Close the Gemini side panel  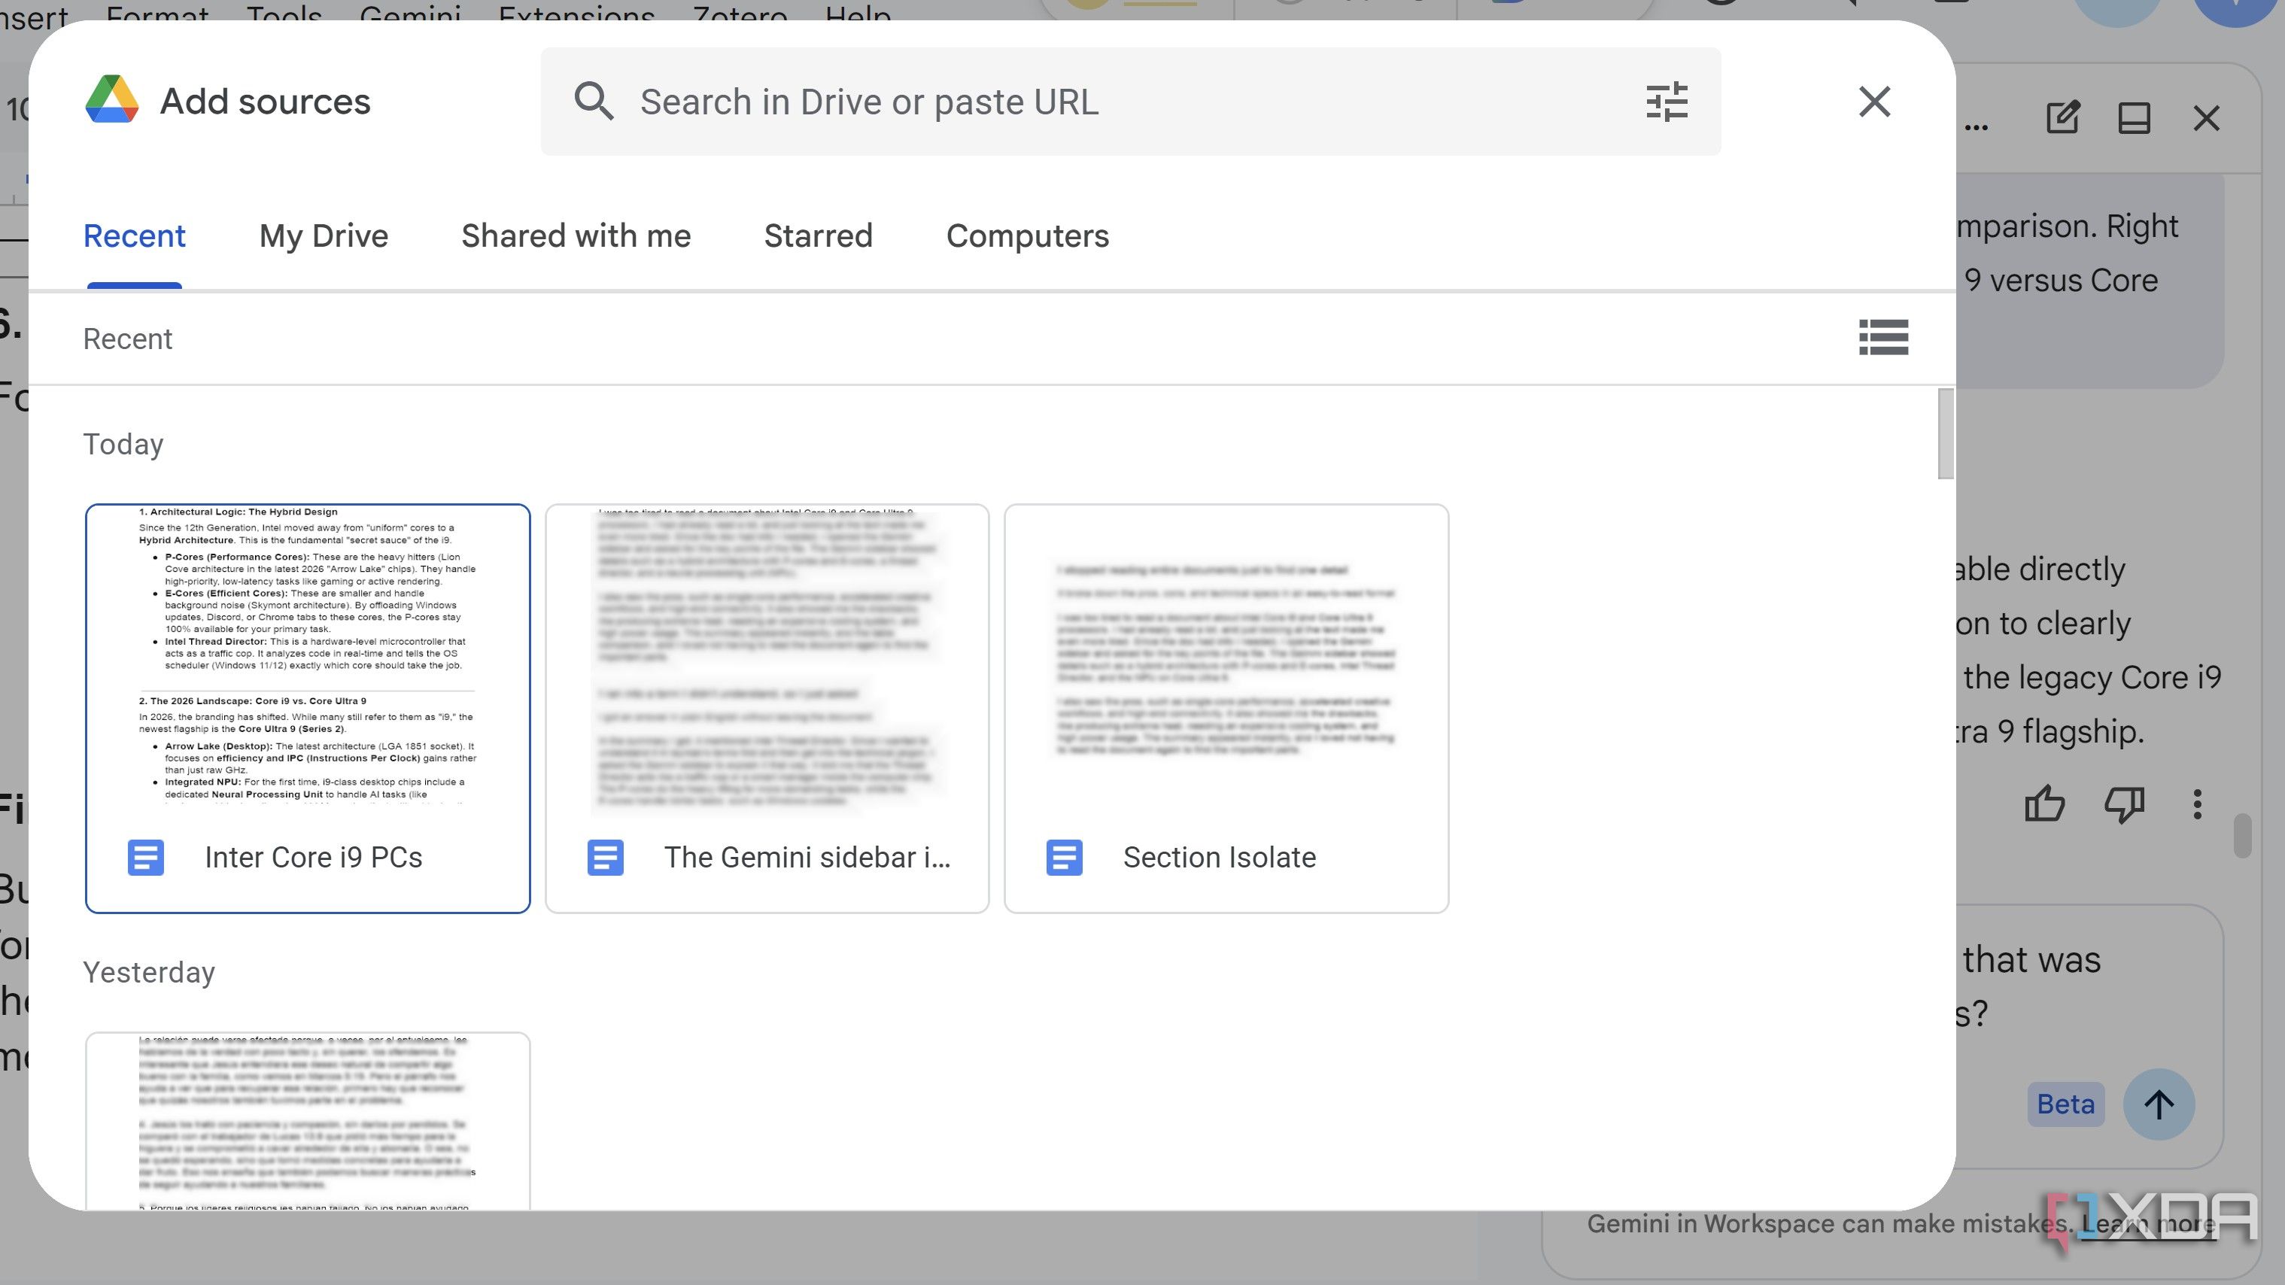click(x=2206, y=118)
